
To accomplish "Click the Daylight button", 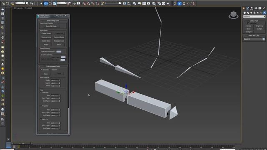I will 249,32.
